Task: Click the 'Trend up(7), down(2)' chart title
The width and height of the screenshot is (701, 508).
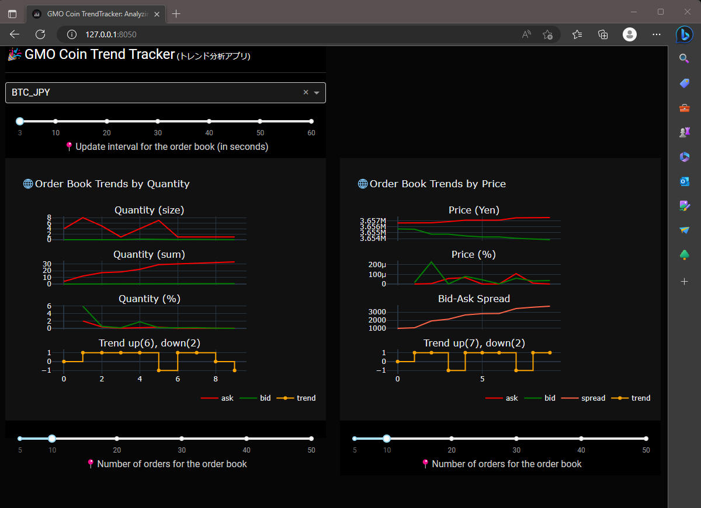Action: [x=474, y=343]
